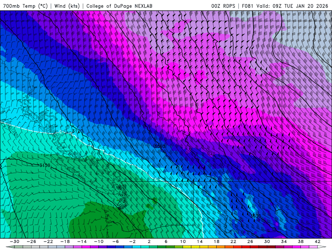Click the 22 colorbar tick label
The width and height of the screenshot is (332, 249).
point(233,242)
